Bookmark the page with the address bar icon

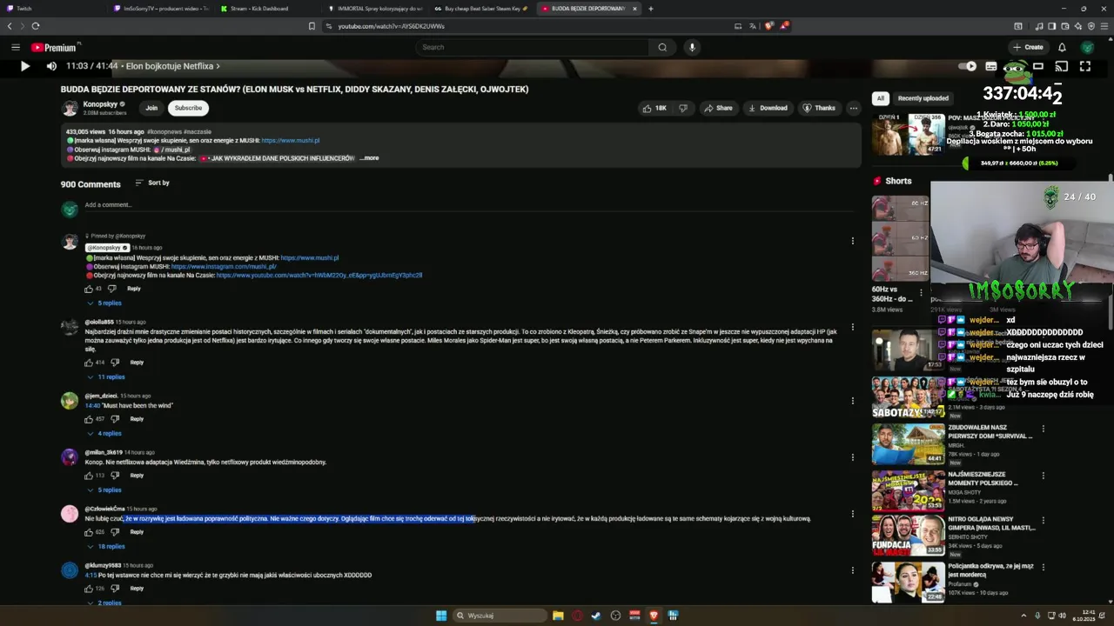click(x=312, y=26)
